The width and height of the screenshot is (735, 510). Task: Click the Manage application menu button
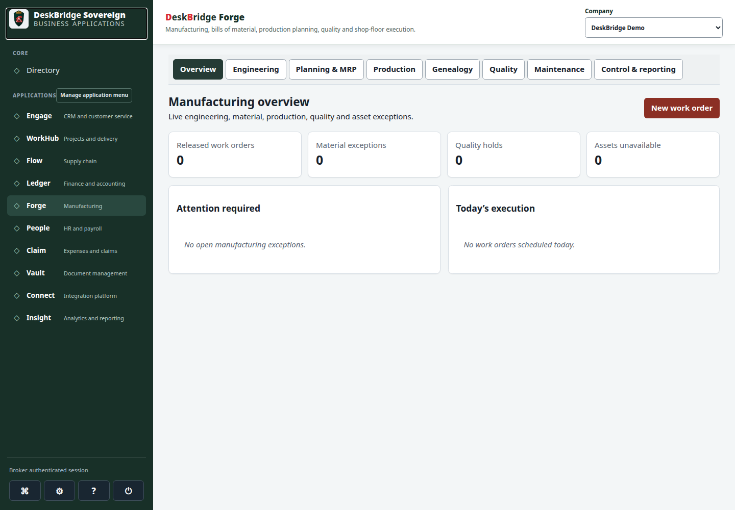click(x=94, y=95)
